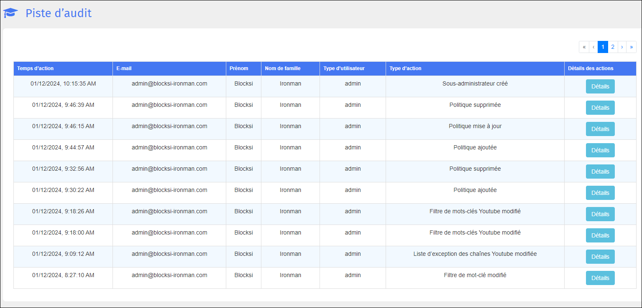Click the Temps d'action column header
The width and height of the screenshot is (642, 308).
point(63,68)
